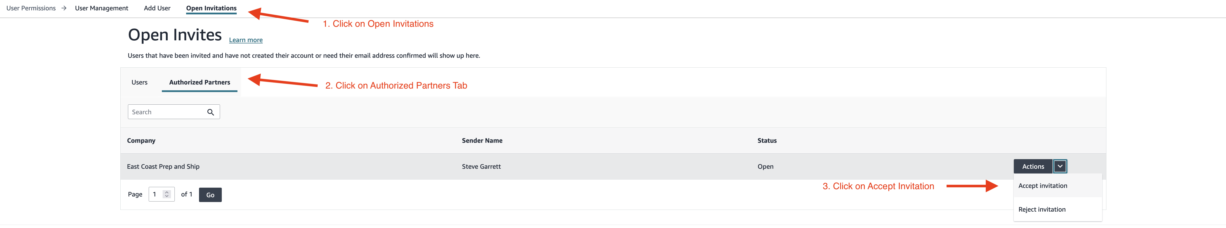Click the Actions button
The width and height of the screenshot is (1226, 228).
1033,166
